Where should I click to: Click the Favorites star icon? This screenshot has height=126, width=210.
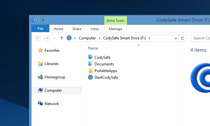tap(40, 50)
